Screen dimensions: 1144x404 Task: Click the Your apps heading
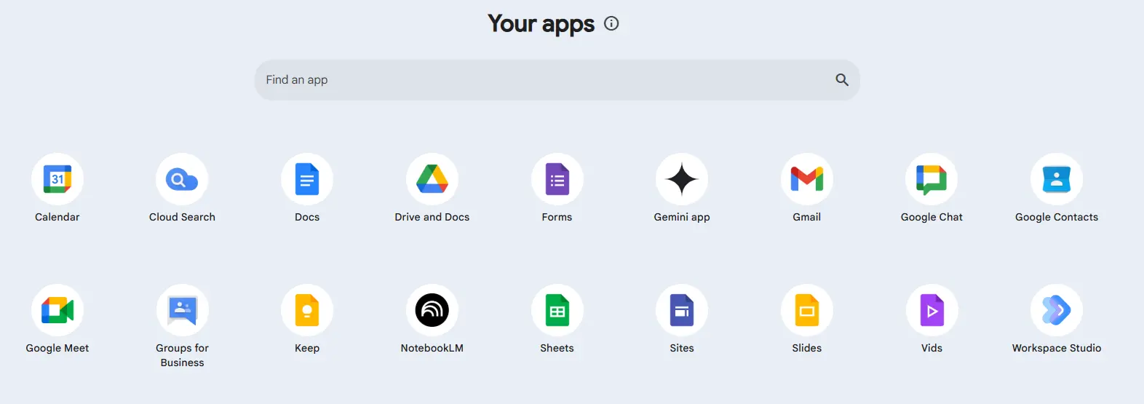[x=541, y=23]
